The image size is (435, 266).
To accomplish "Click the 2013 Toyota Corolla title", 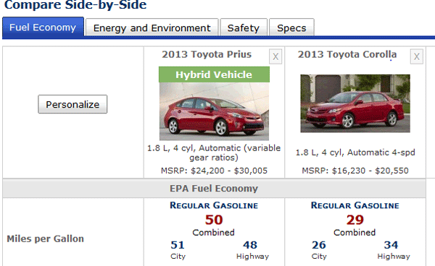I will (347, 54).
